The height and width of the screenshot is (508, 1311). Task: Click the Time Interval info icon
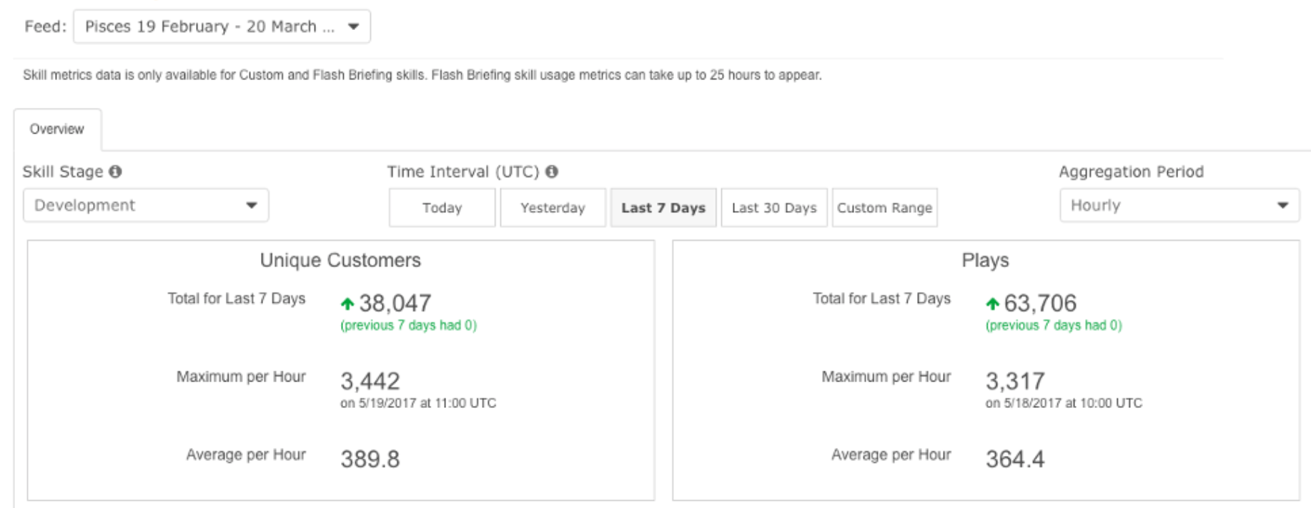pos(551,171)
